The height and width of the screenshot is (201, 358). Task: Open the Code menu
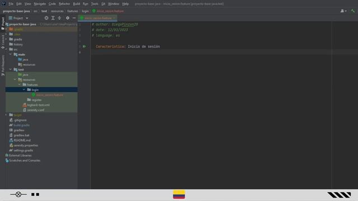coord(52,4)
